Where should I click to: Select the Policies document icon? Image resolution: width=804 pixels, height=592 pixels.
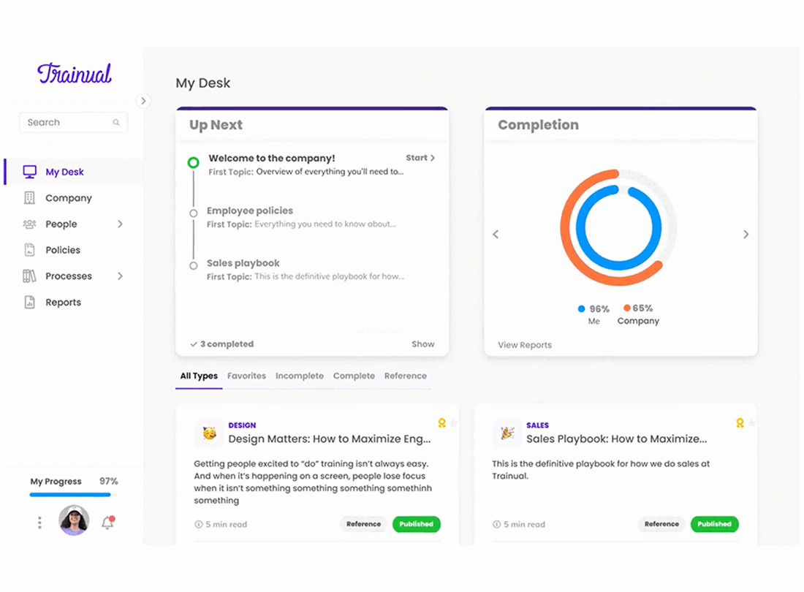30,250
